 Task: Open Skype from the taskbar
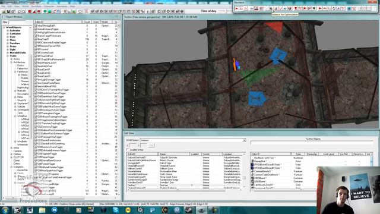pyautogui.click(x=116, y=210)
